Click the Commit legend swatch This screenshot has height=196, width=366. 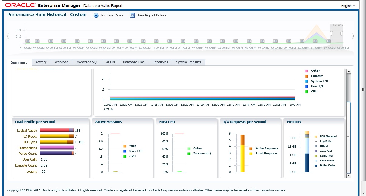coord(307,76)
